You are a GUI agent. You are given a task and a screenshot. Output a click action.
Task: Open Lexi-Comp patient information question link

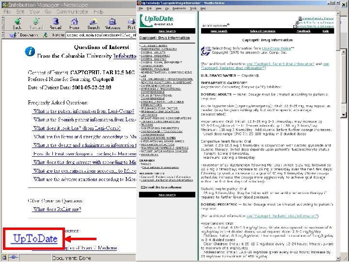point(84,111)
